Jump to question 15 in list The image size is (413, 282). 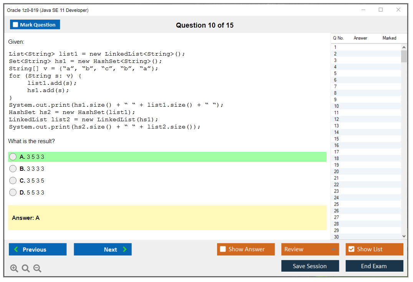coord(337,139)
